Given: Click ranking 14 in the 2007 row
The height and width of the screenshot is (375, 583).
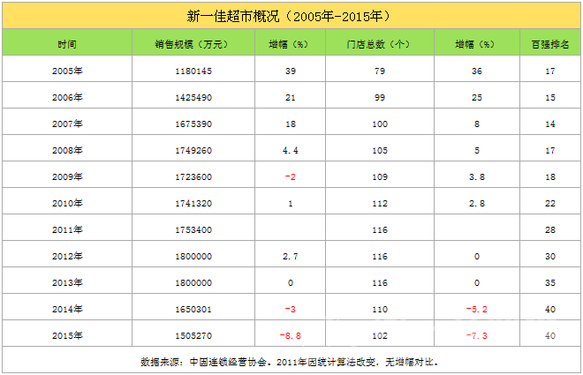Looking at the screenshot, I should tap(550, 124).
